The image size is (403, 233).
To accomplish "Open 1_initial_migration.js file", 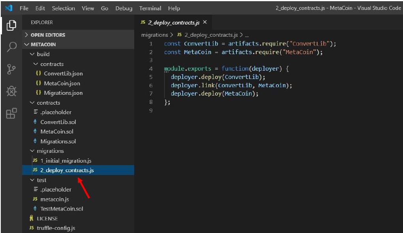I will click(x=66, y=161).
